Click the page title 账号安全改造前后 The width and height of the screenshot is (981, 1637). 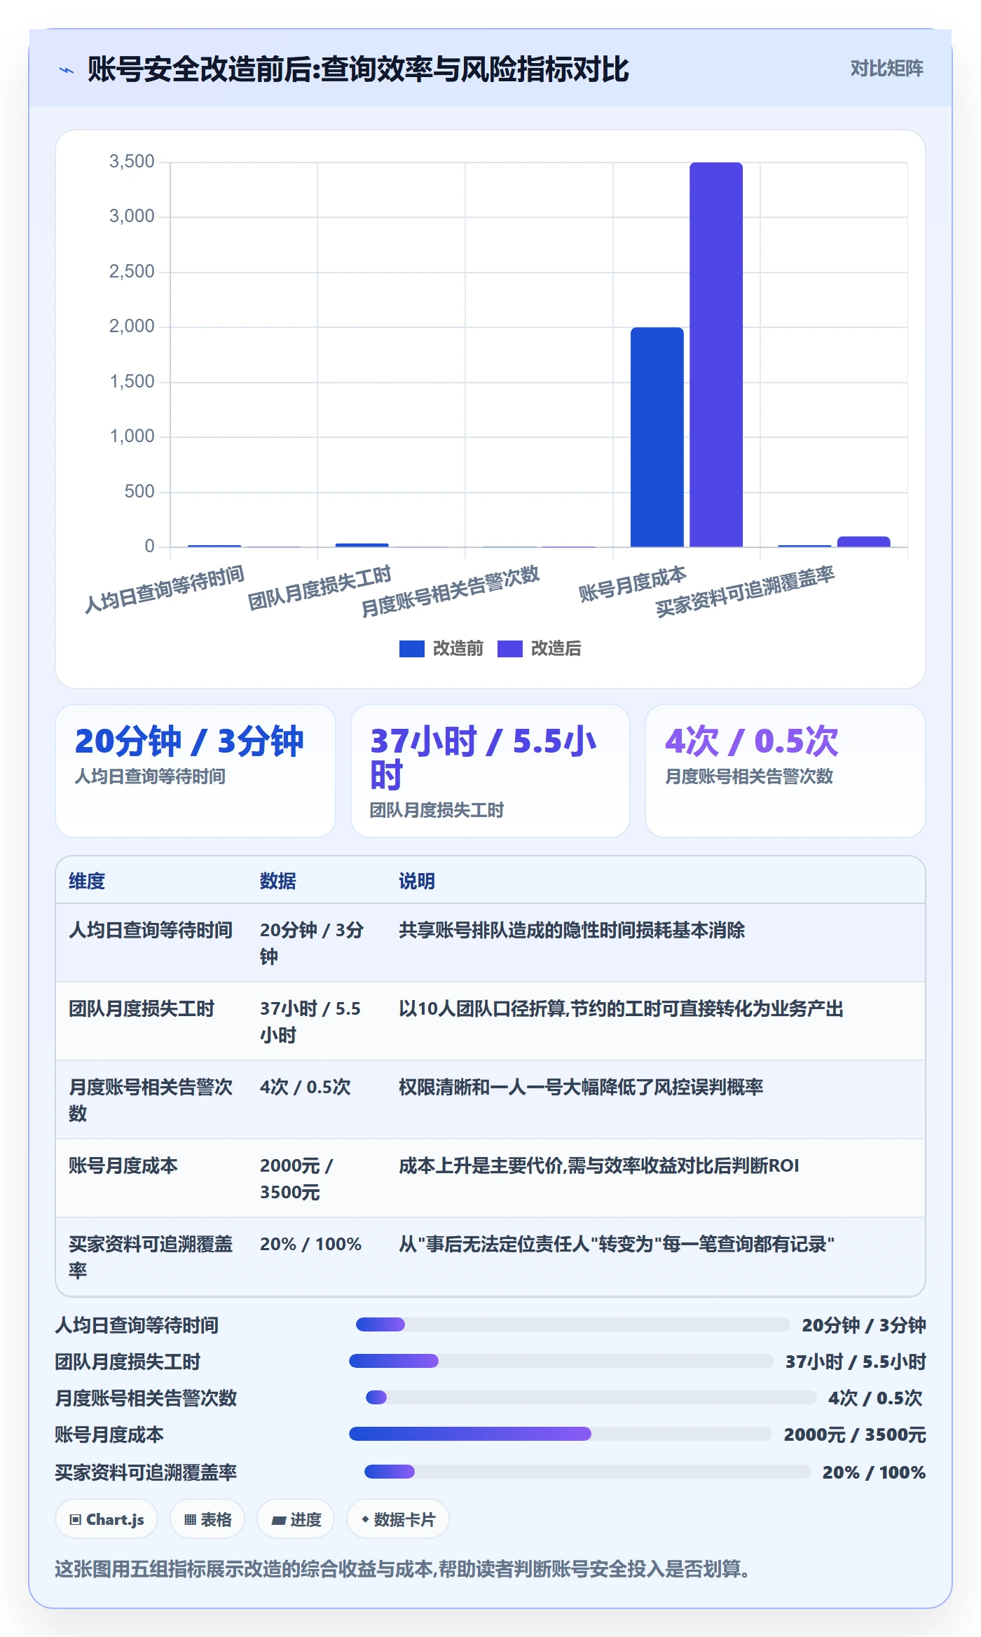pos(358,69)
